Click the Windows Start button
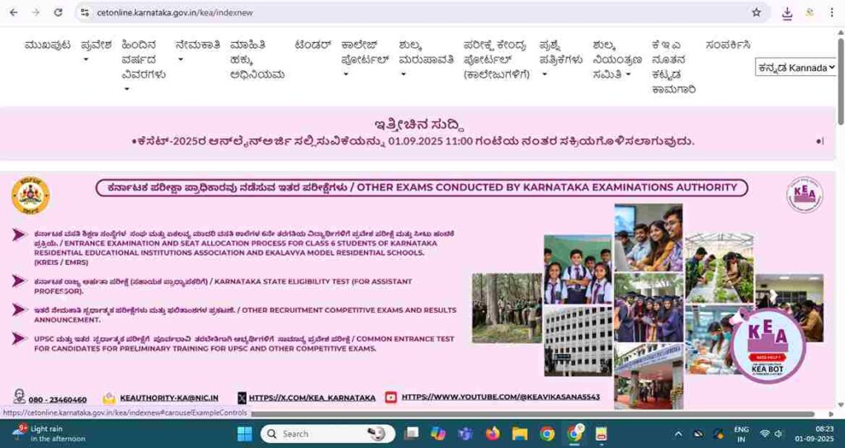The width and height of the screenshot is (845, 448). [245, 433]
